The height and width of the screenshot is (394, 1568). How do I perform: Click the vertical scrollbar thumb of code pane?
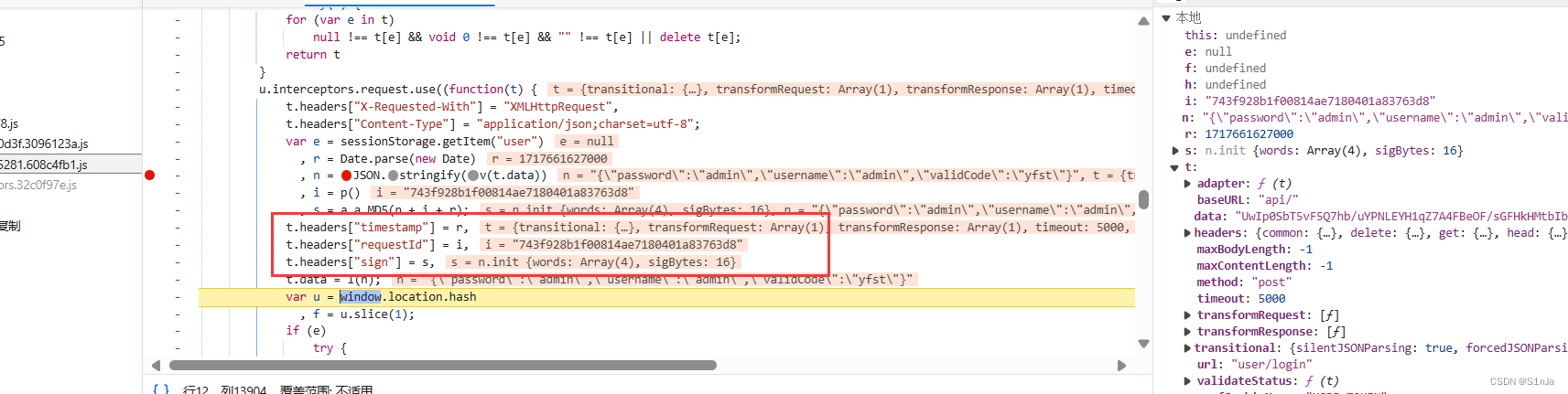tap(1143, 199)
